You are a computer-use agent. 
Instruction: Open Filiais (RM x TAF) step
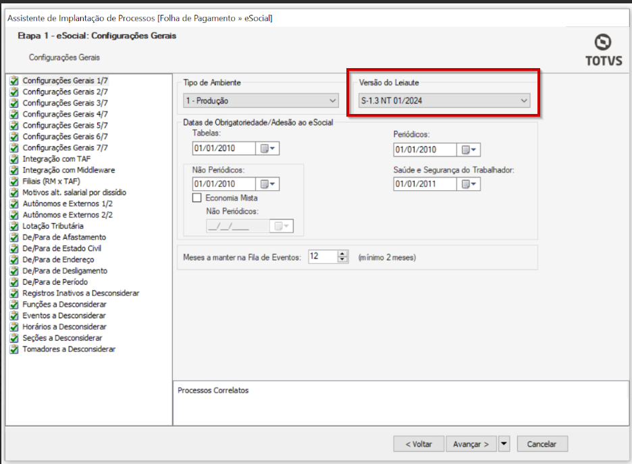click(x=51, y=181)
